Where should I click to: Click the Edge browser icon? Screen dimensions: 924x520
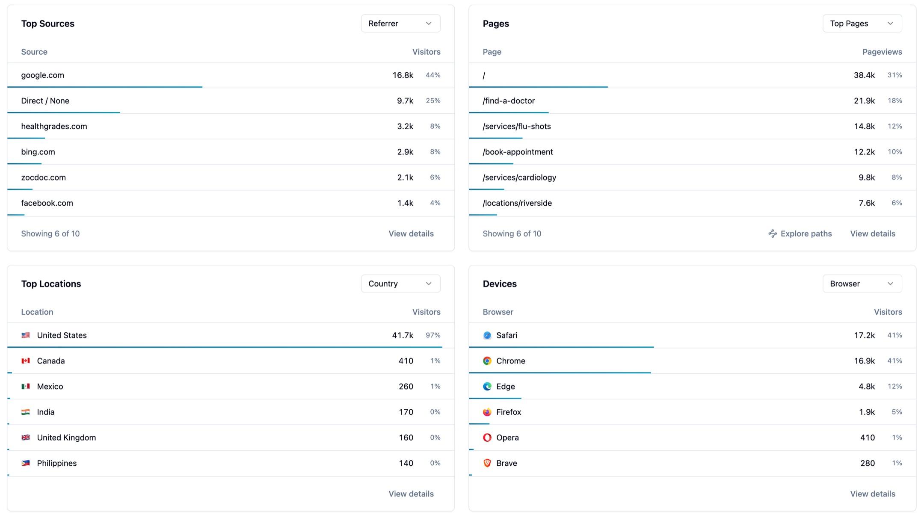pos(487,387)
